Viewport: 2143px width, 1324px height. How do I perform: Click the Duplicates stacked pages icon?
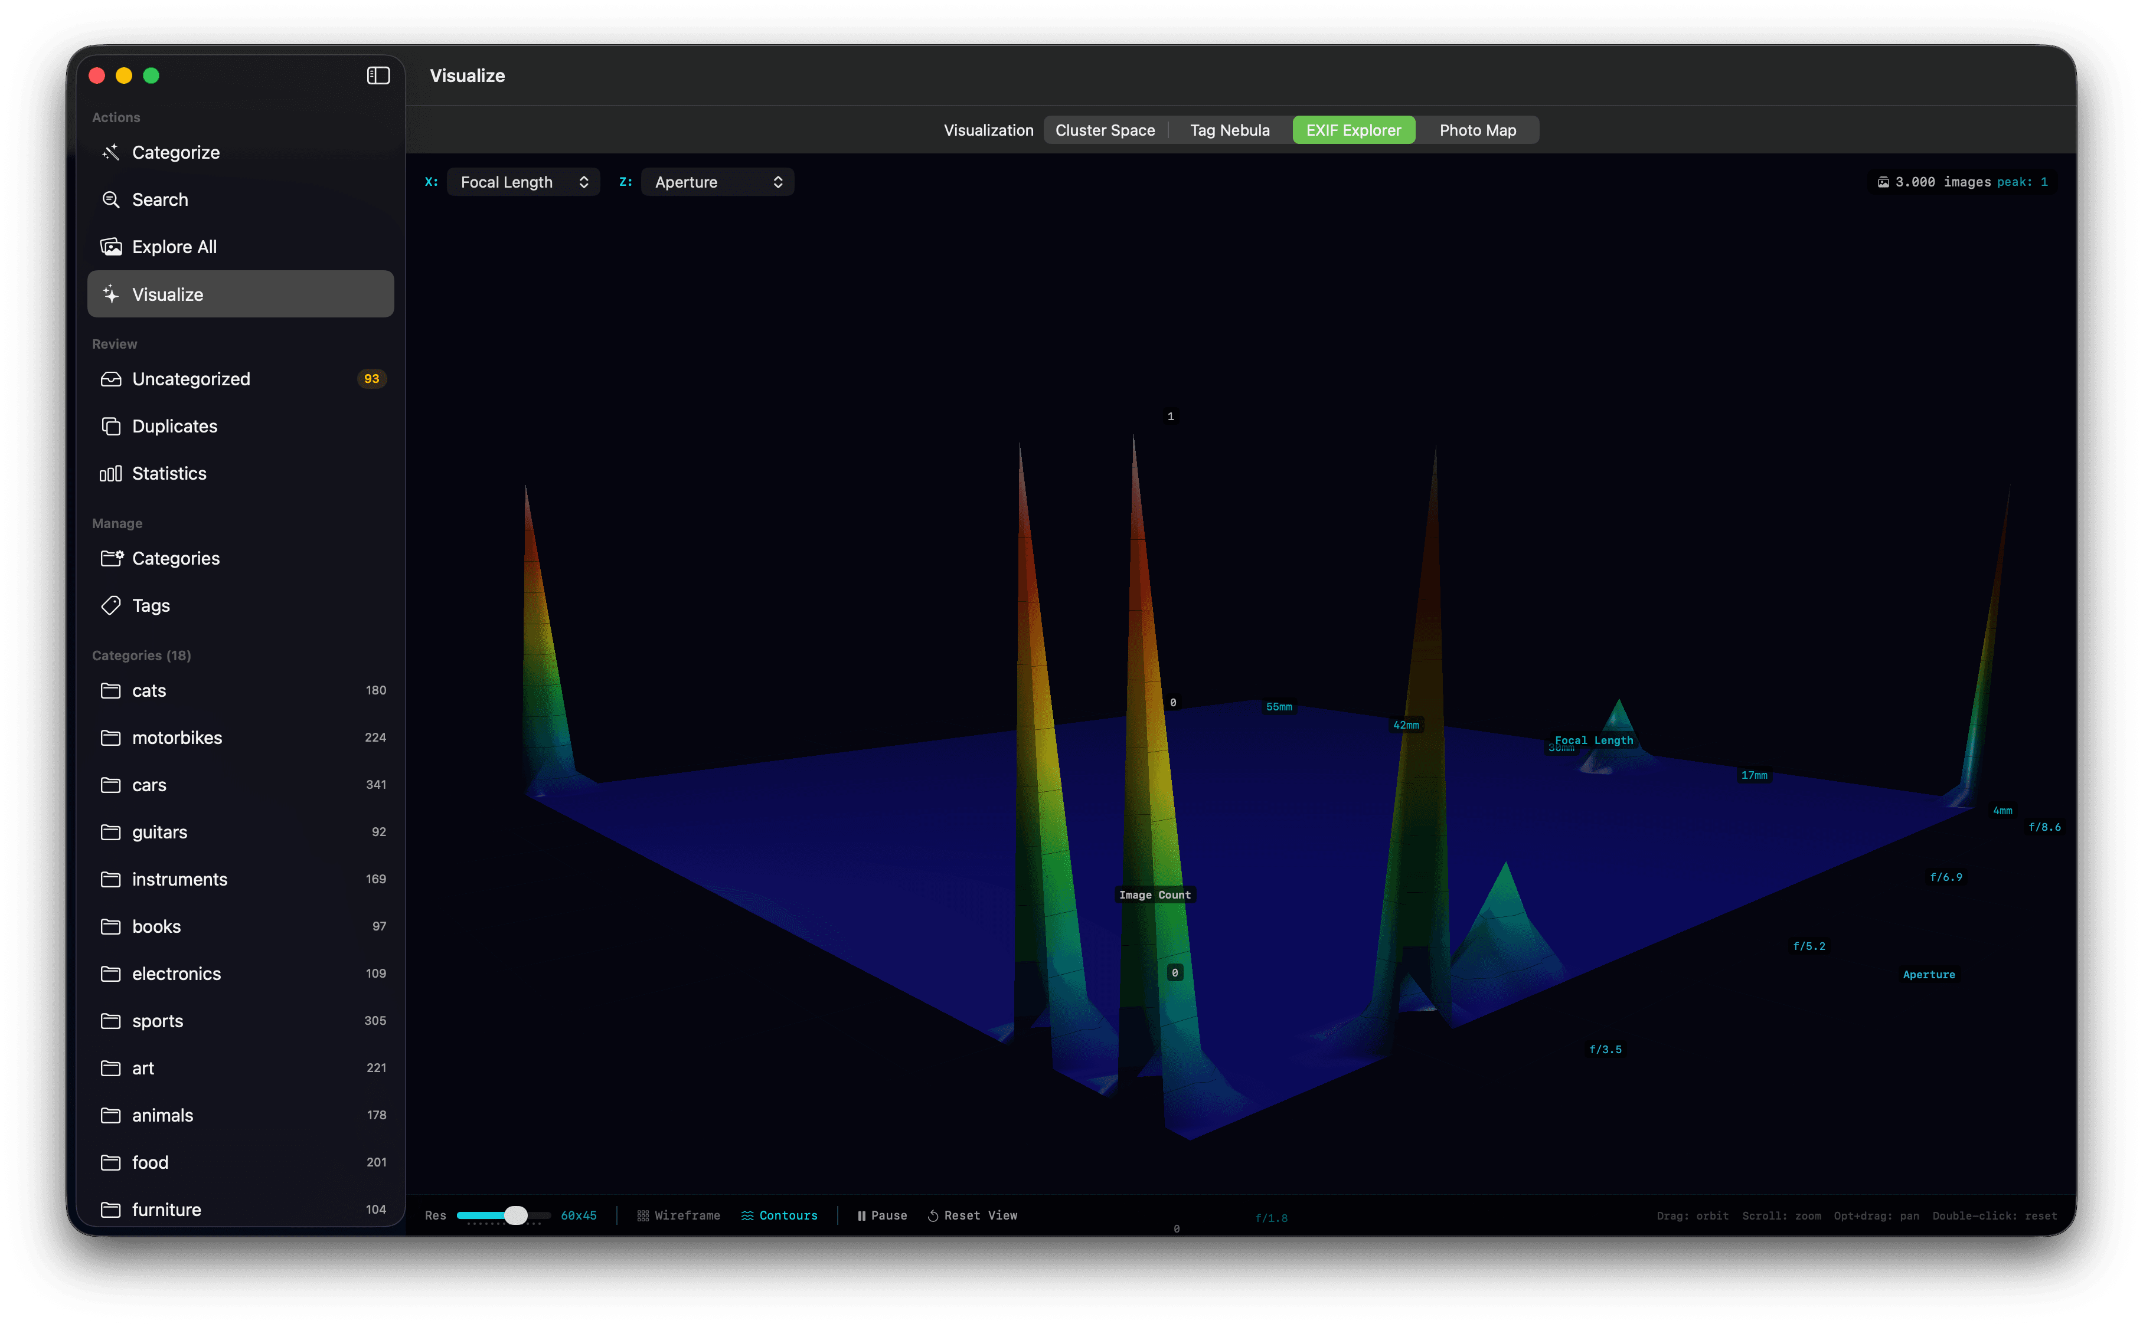(110, 427)
